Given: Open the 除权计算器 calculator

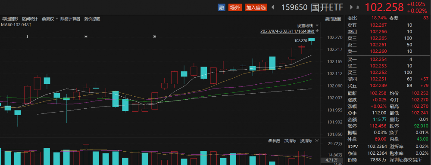Looking at the screenshot, I should 70,19.
